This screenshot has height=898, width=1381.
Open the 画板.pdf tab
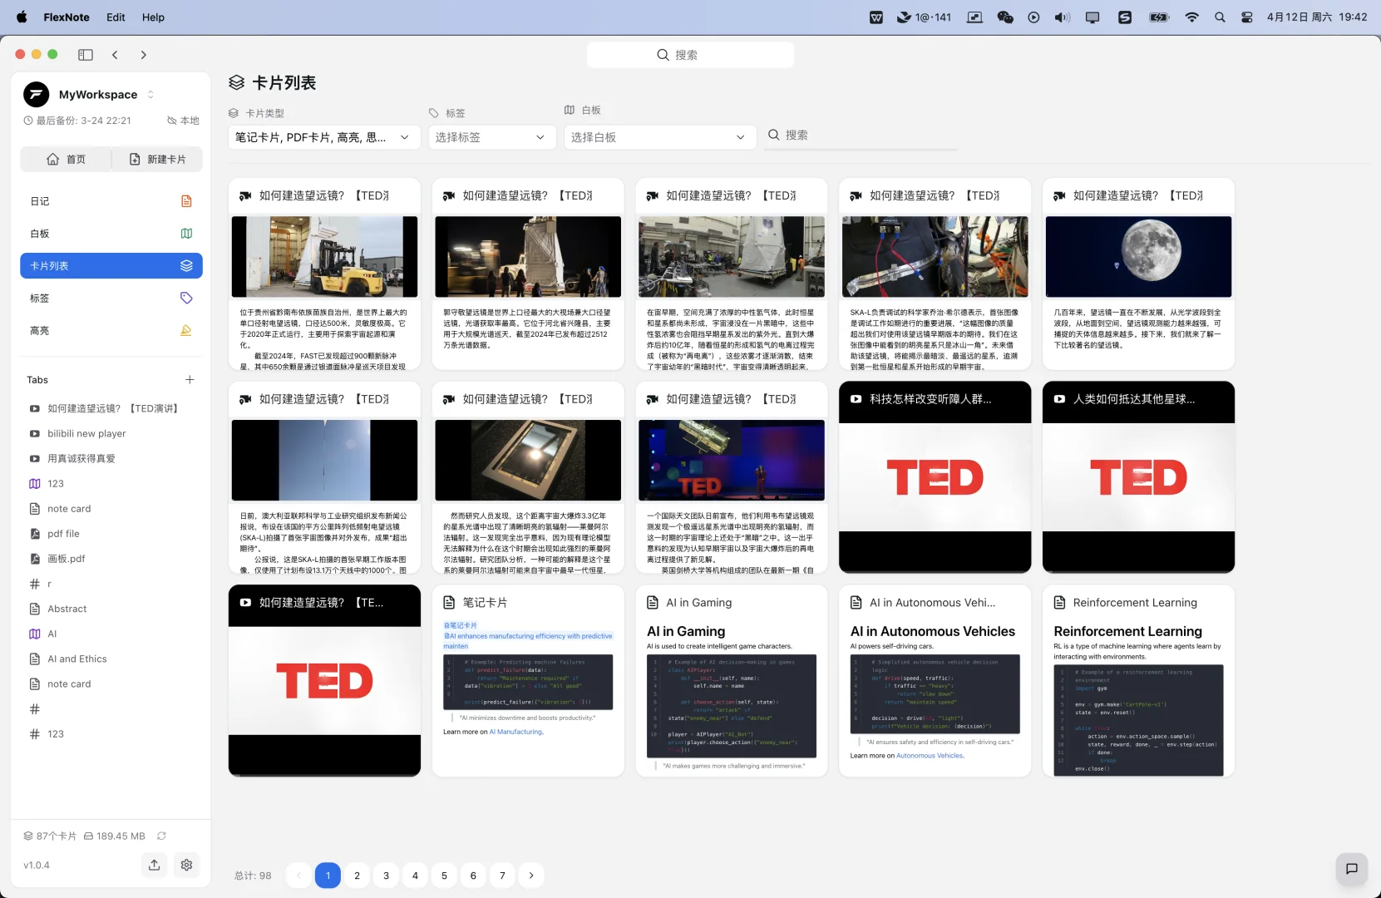(111, 559)
